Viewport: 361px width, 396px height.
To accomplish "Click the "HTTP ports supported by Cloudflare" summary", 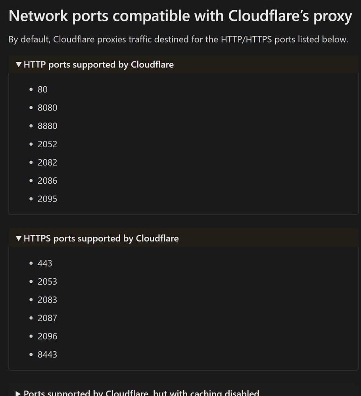I will tap(98, 65).
